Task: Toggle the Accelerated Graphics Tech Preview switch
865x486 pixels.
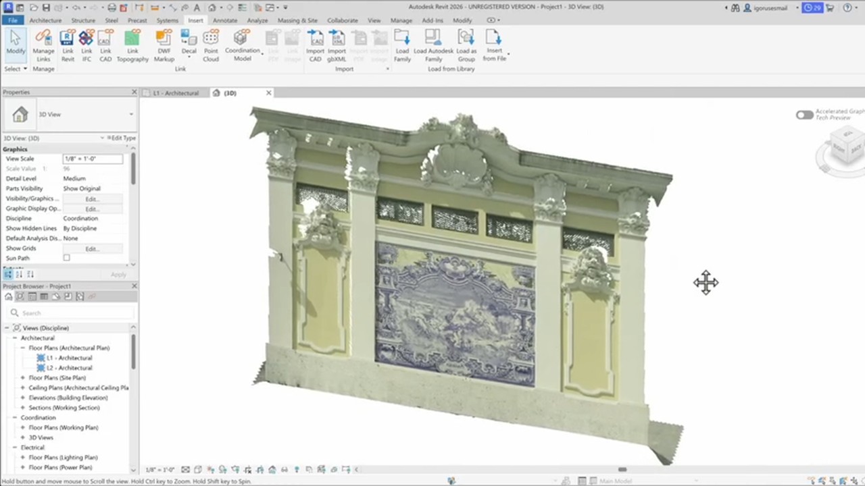Action: point(804,115)
